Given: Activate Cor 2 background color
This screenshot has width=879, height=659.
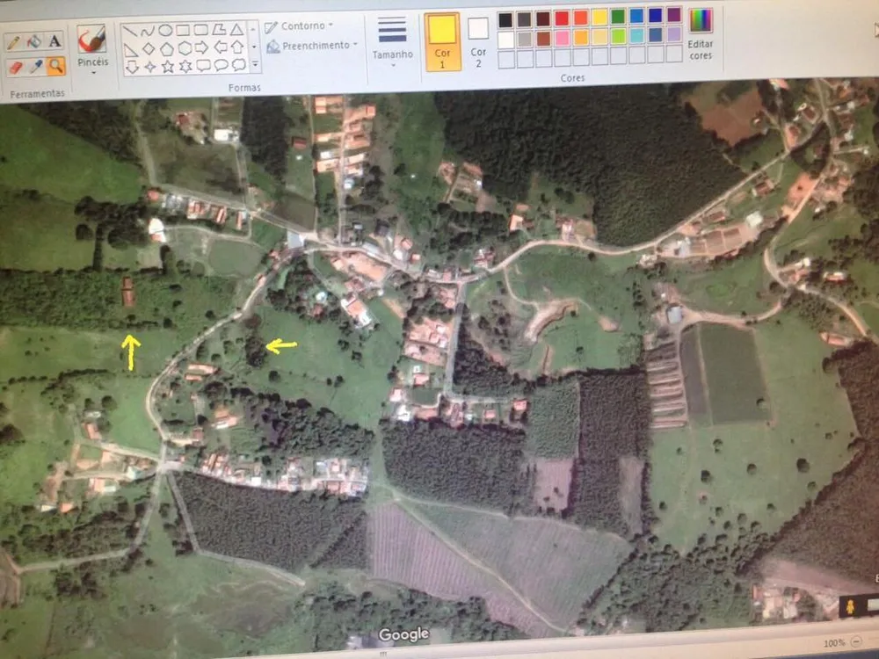Looking at the screenshot, I should [478, 42].
